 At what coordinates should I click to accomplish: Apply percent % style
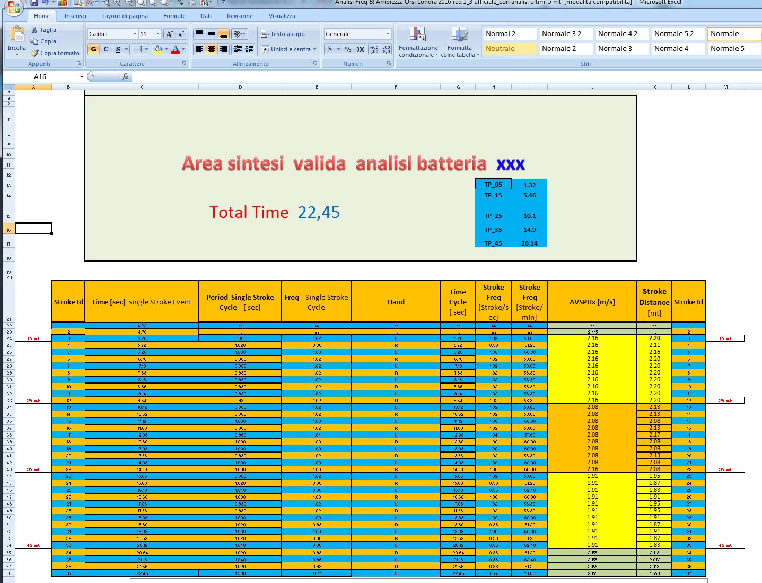point(348,49)
